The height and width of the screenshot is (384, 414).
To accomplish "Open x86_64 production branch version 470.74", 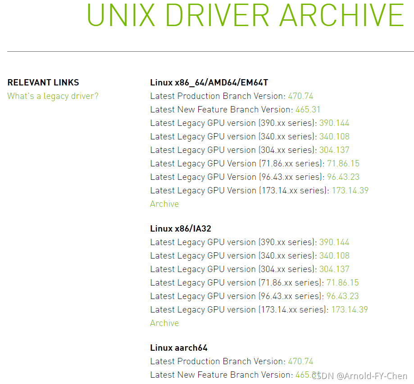I will click(x=300, y=96).
